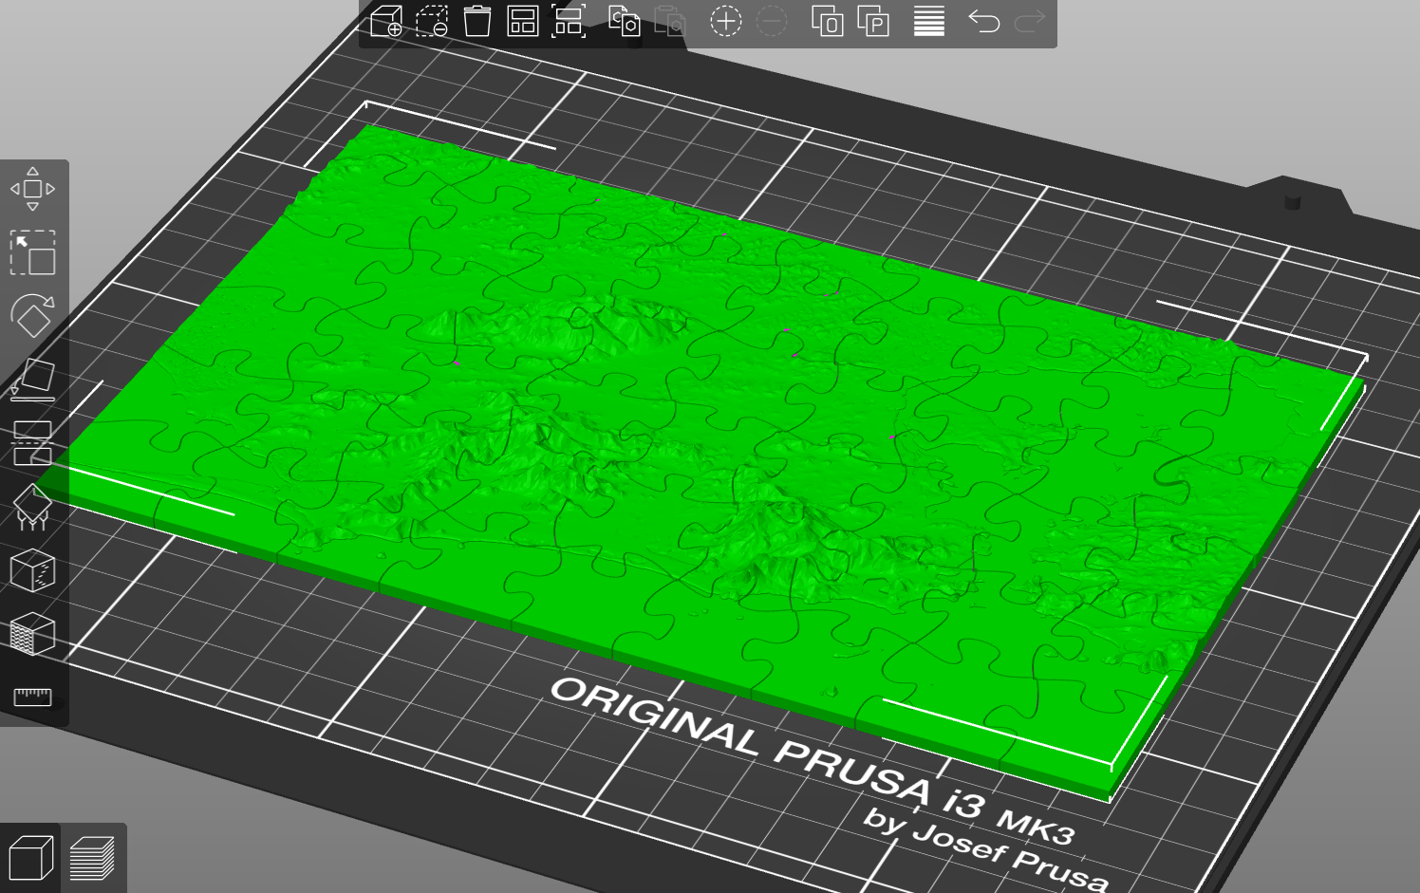Click the Paste from clipboard icon
The width and height of the screenshot is (1420, 893).
pos(670,21)
